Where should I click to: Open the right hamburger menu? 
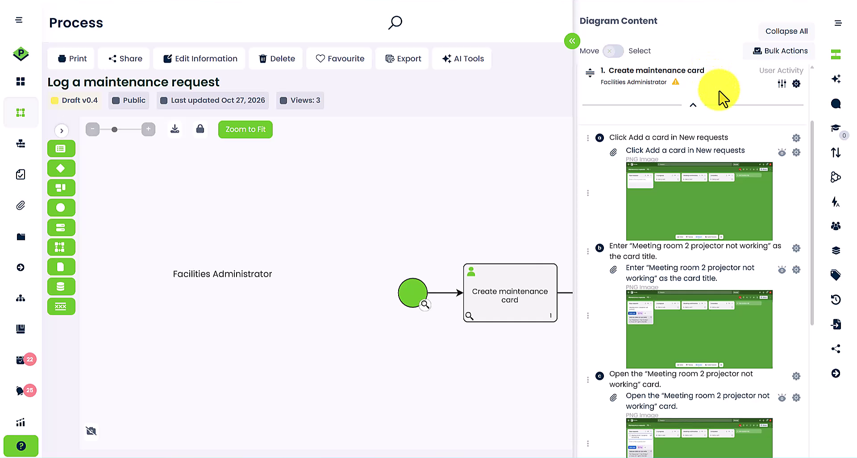[x=838, y=23]
